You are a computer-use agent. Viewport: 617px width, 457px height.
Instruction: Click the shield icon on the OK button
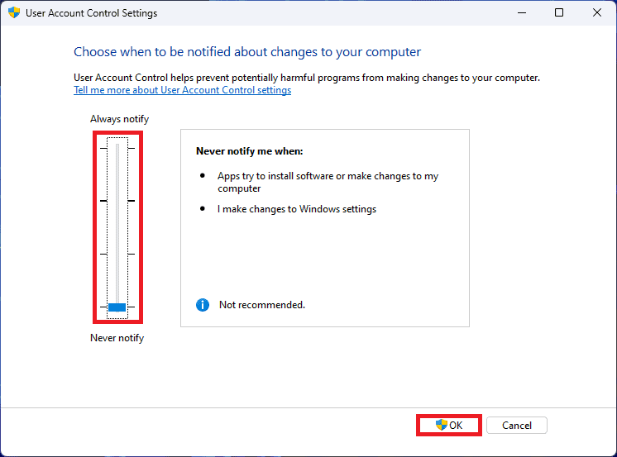coord(442,425)
